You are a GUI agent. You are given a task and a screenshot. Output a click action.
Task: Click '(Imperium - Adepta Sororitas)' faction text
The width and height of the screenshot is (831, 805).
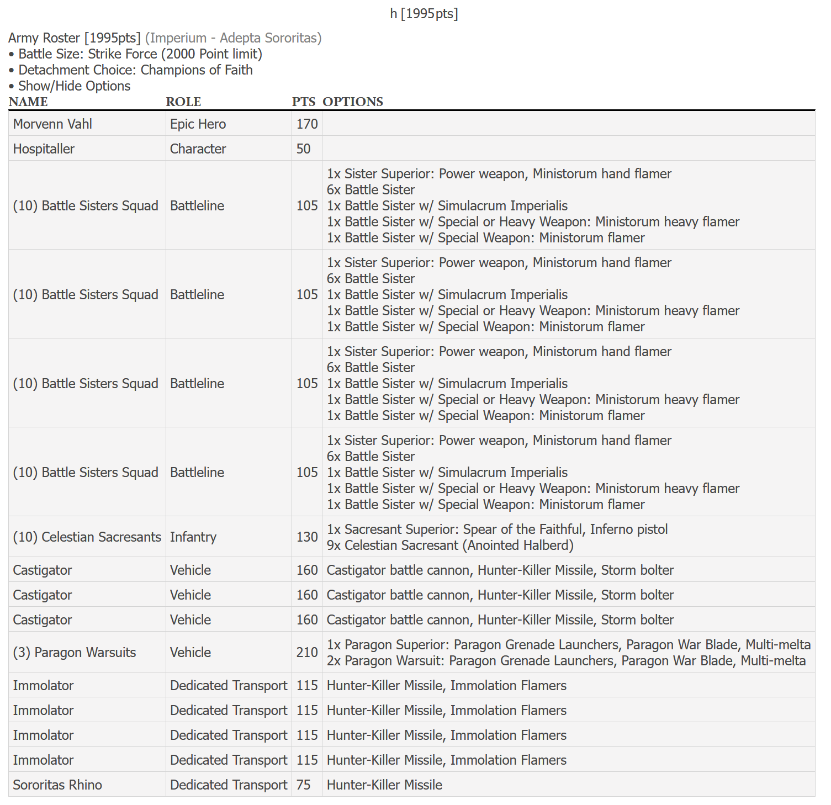[x=234, y=38]
